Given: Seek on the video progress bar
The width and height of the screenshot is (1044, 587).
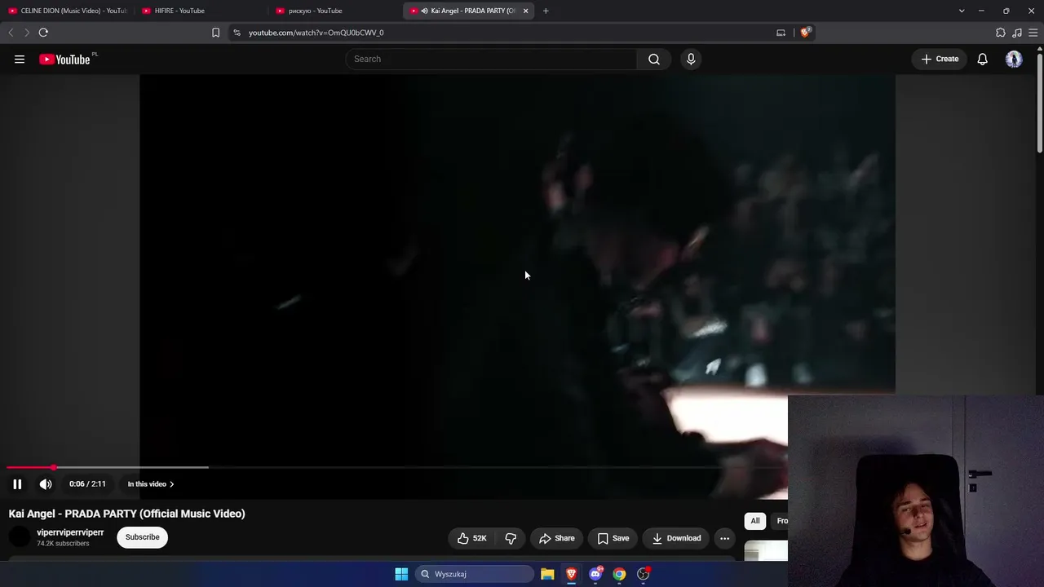Looking at the screenshot, I should (397, 468).
